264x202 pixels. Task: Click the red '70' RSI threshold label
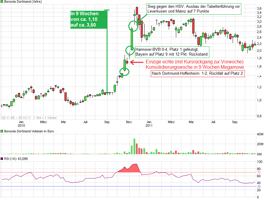click(259, 172)
